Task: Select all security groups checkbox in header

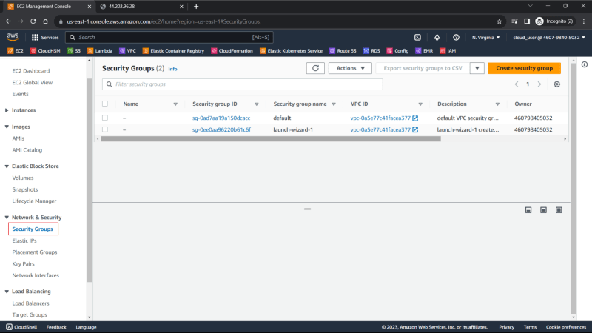Action: coord(105,104)
